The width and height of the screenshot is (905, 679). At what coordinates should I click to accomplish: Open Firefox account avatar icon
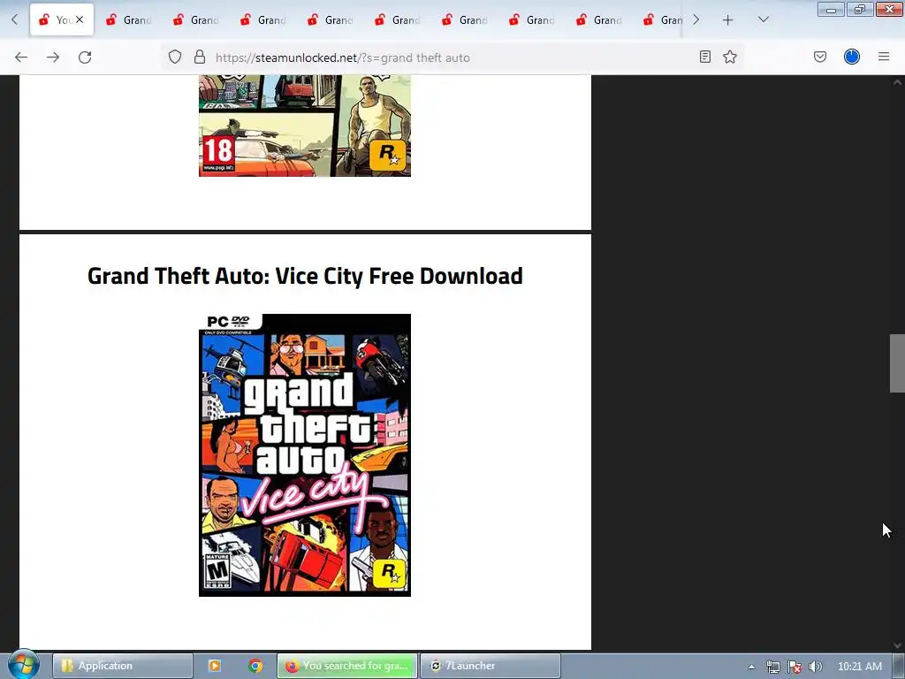click(852, 57)
